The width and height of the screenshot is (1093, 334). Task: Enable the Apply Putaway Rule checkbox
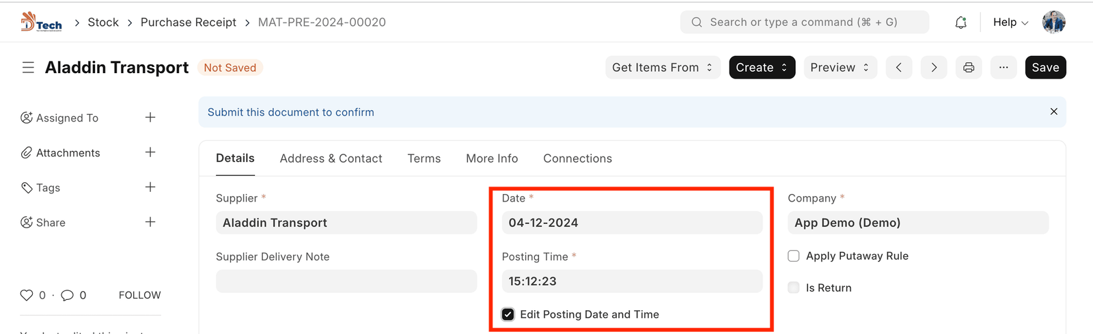coord(793,256)
